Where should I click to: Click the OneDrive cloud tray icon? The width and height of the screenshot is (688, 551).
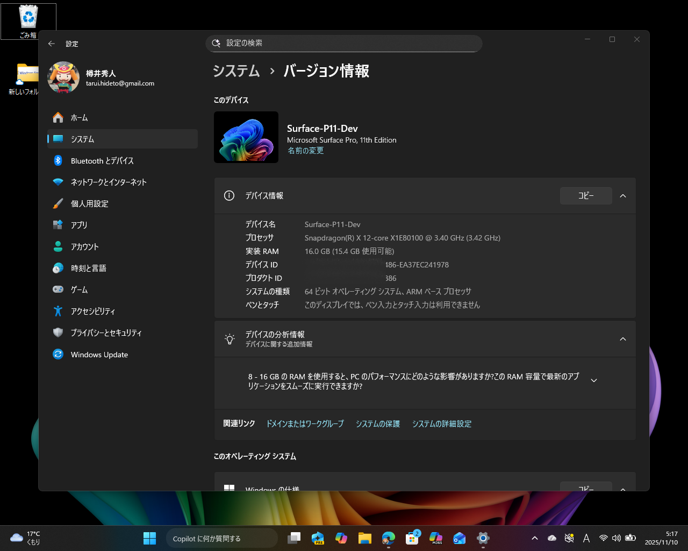(551, 538)
